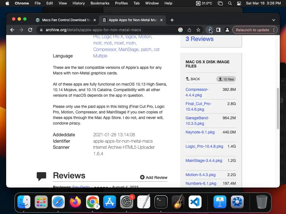286x214 pixels.
Task: Switch to Macs Fan Control Download tab
Action: (x=66, y=20)
